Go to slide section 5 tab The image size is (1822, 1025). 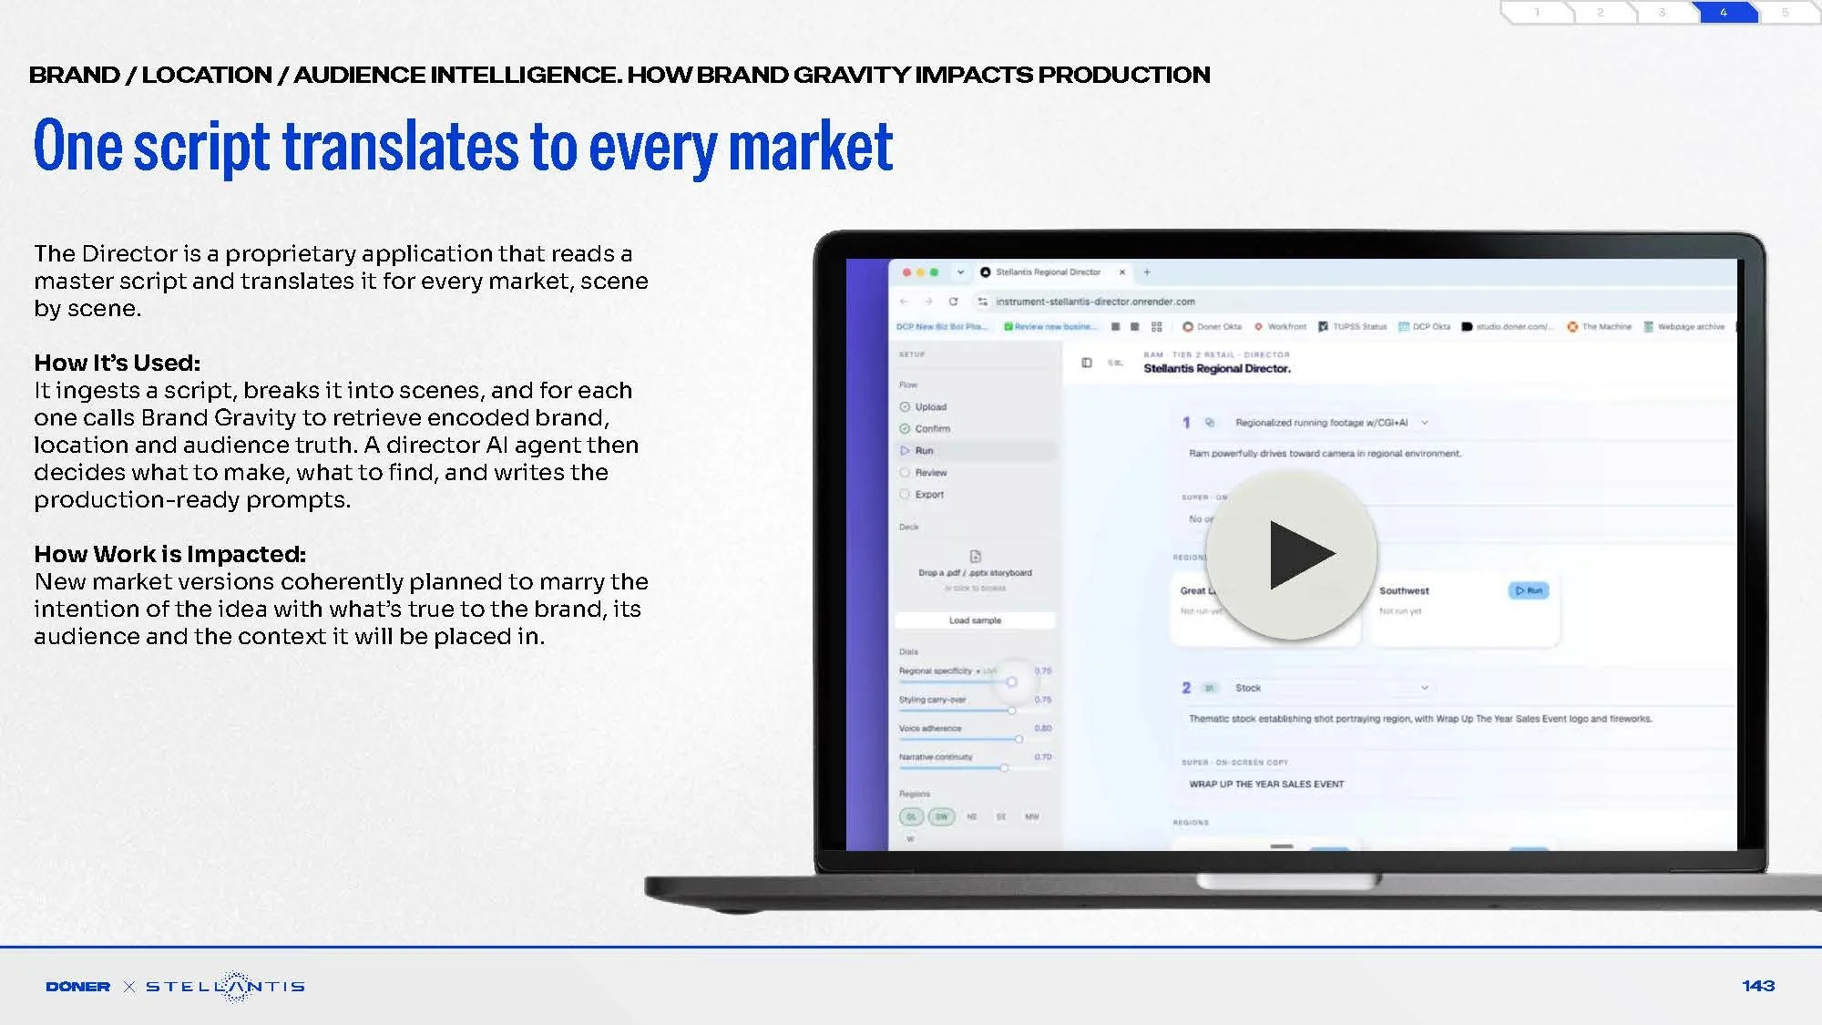click(1786, 12)
